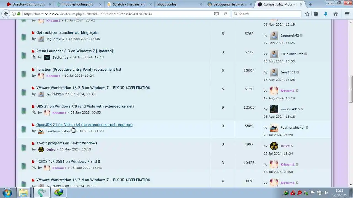Viewport: 353px width, 198px height.
Task: Jump to last post by TJDownchurch
Action: [x=306, y=54]
